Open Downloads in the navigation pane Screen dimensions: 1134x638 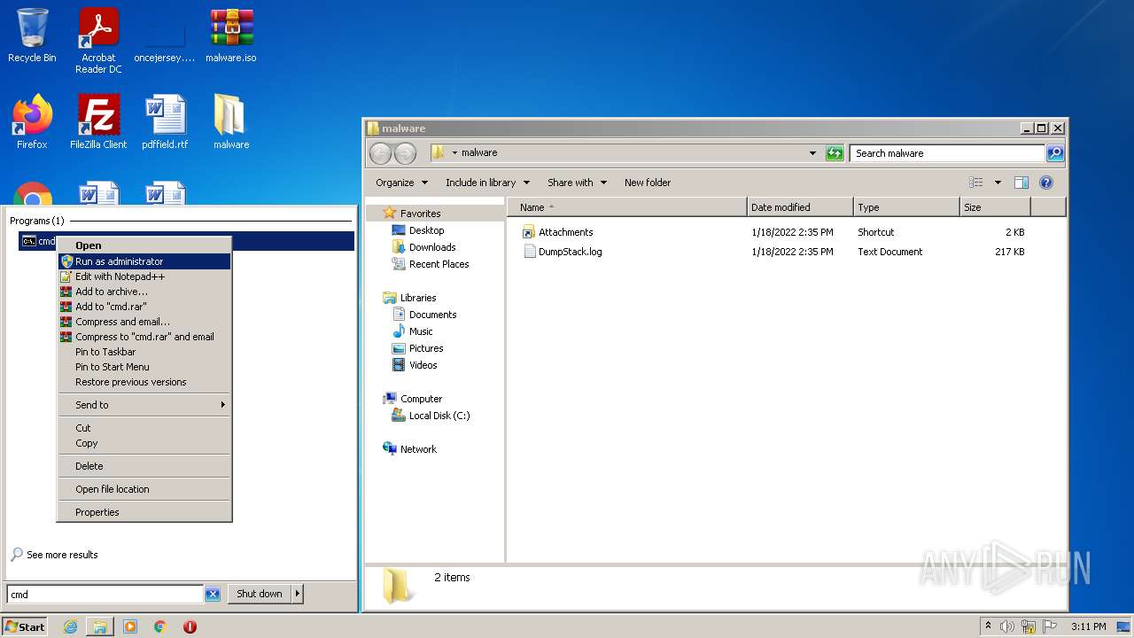[432, 247]
